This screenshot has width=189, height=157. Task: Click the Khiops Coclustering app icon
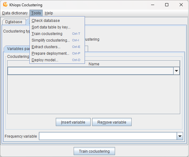tap(5, 5)
